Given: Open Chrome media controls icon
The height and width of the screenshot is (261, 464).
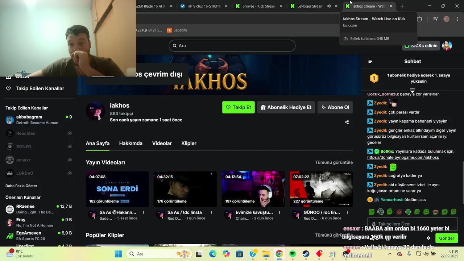Looking at the screenshot, I should pos(436,19).
